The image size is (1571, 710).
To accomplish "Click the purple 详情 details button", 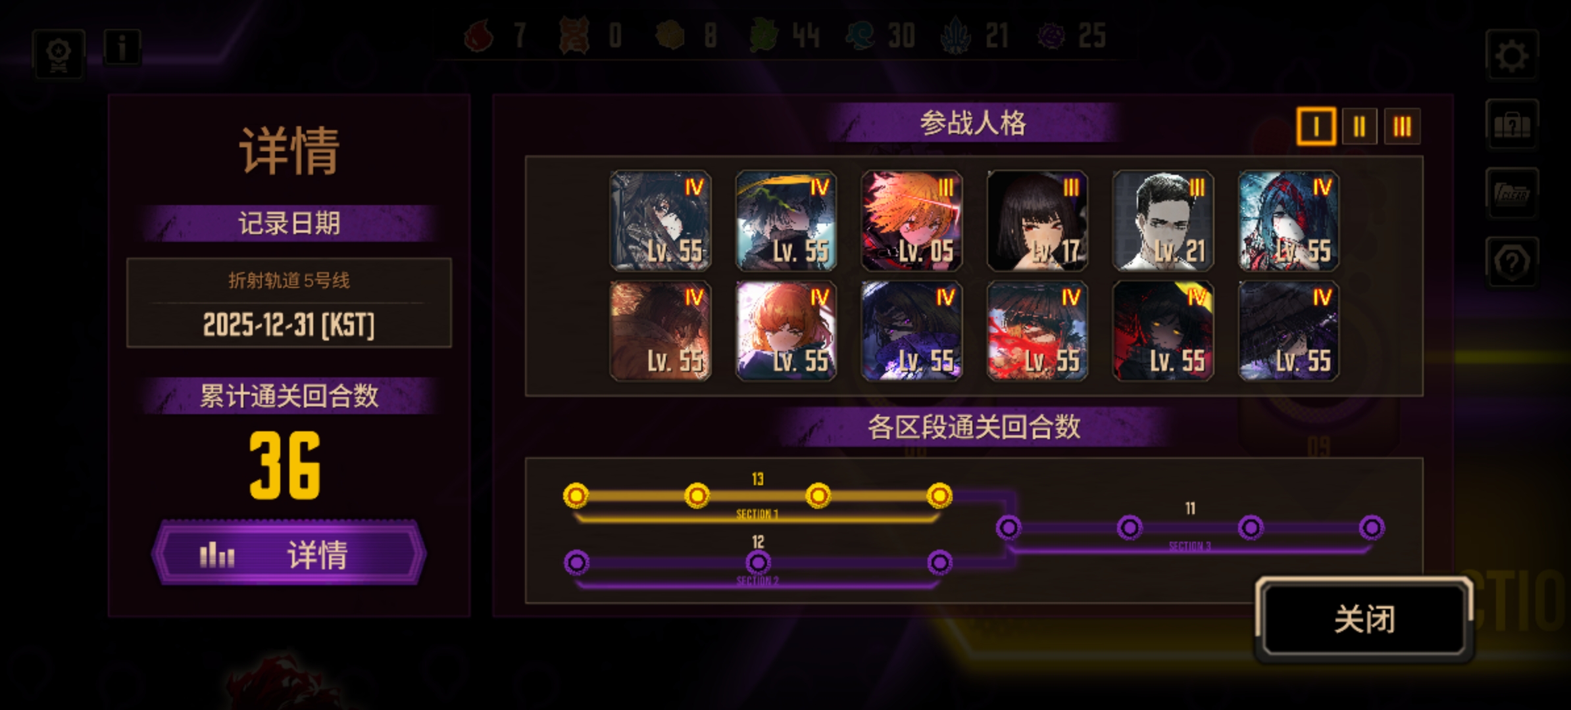I will coord(289,554).
